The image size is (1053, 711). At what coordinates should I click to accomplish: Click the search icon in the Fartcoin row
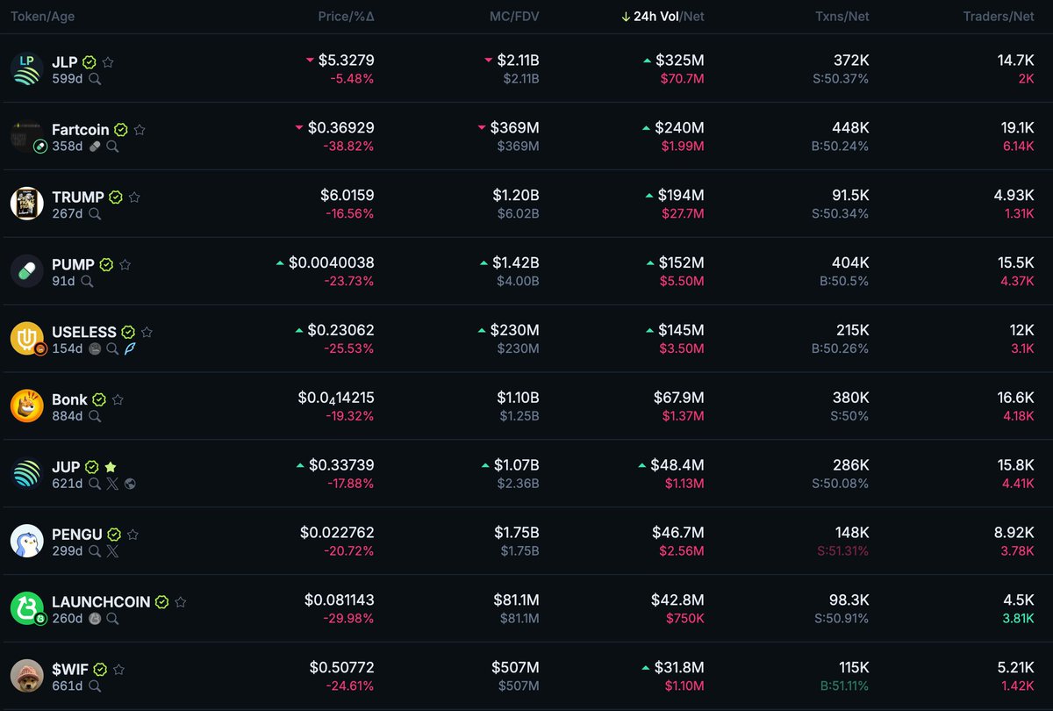112,147
